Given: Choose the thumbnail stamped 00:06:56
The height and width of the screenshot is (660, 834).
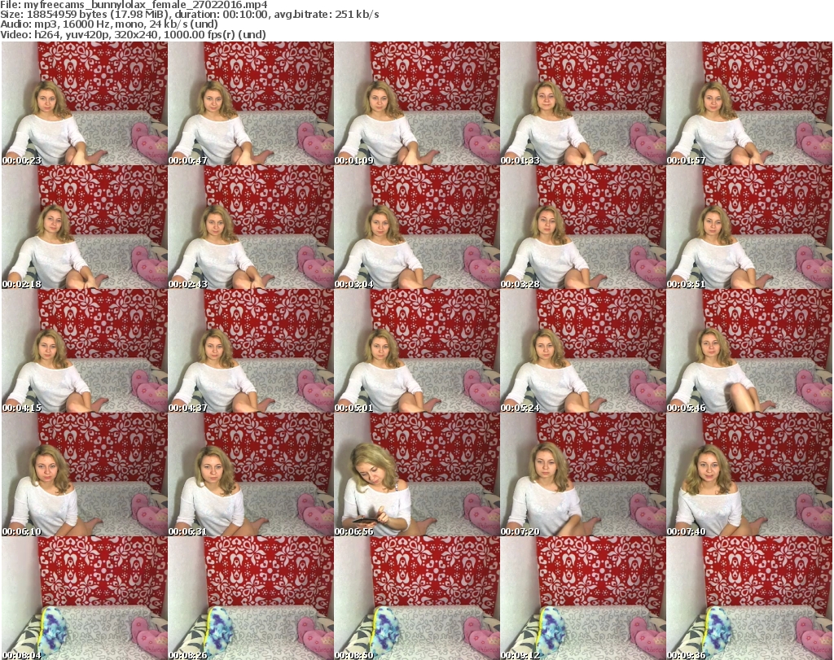Looking at the screenshot, I should coord(417,475).
